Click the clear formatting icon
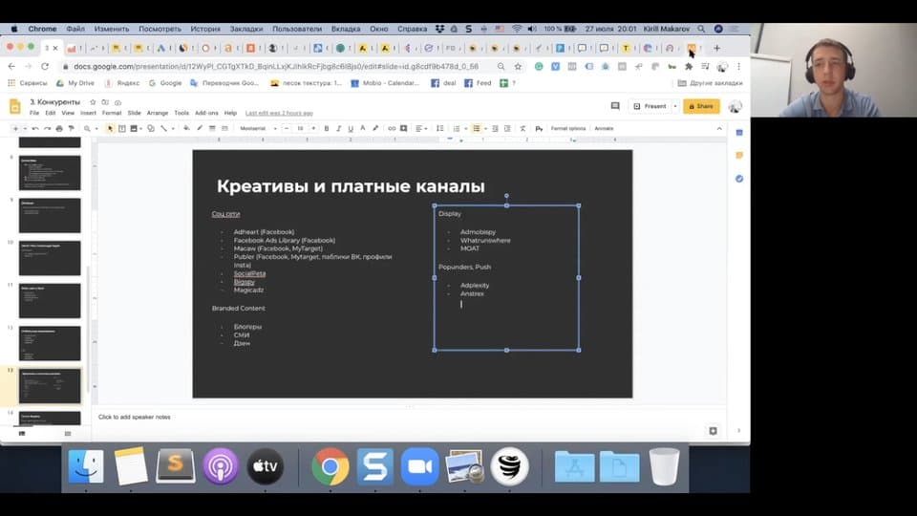The image size is (917, 516). coord(522,129)
